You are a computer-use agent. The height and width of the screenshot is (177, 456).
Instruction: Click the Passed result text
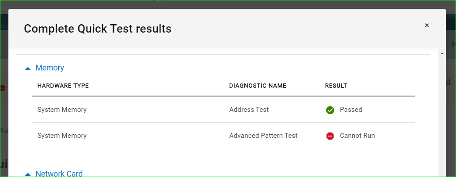[x=351, y=110]
